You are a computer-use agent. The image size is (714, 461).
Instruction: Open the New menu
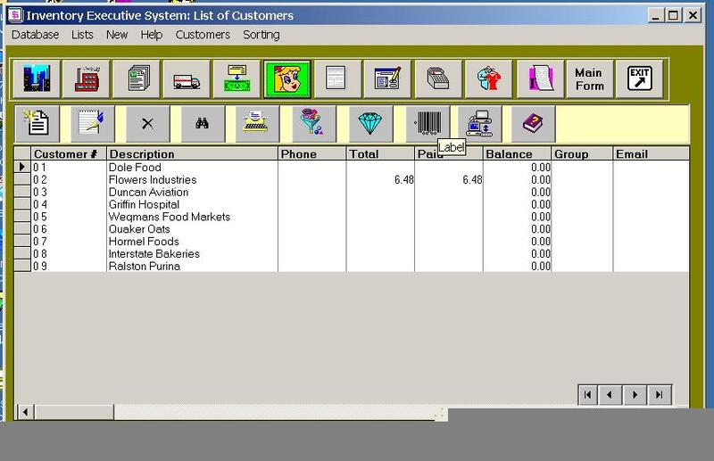tap(117, 35)
